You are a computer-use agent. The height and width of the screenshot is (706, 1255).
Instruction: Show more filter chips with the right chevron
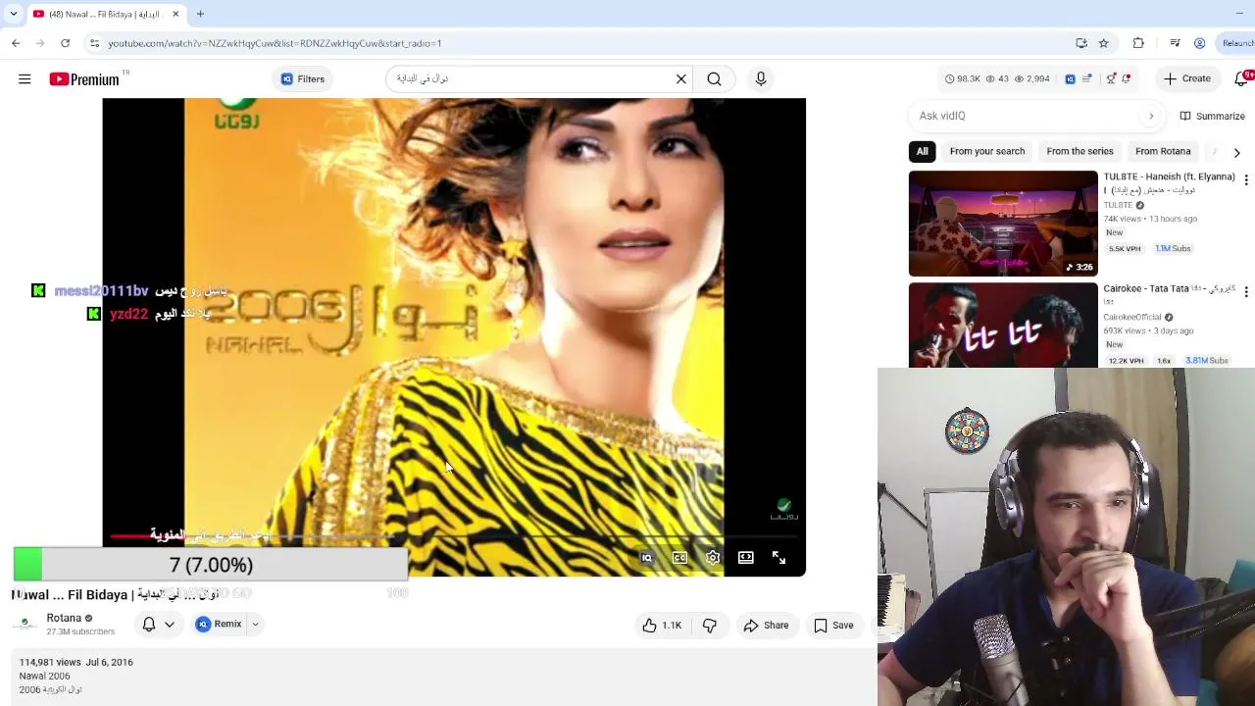pyautogui.click(x=1236, y=152)
